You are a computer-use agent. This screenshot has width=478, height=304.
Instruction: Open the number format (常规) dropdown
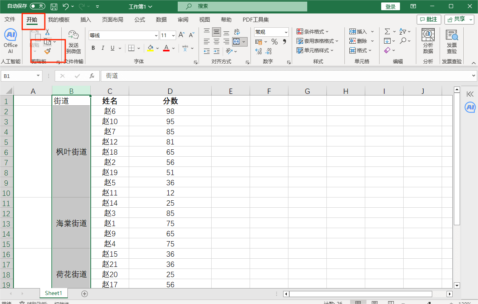click(286, 32)
